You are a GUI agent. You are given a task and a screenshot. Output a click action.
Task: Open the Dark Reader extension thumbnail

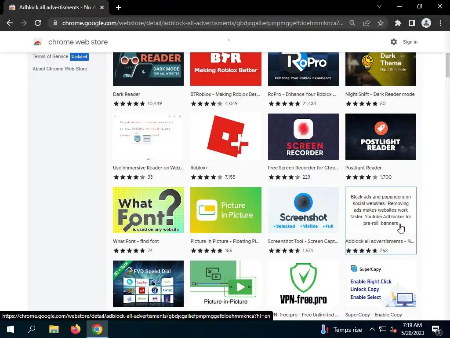coord(148,69)
